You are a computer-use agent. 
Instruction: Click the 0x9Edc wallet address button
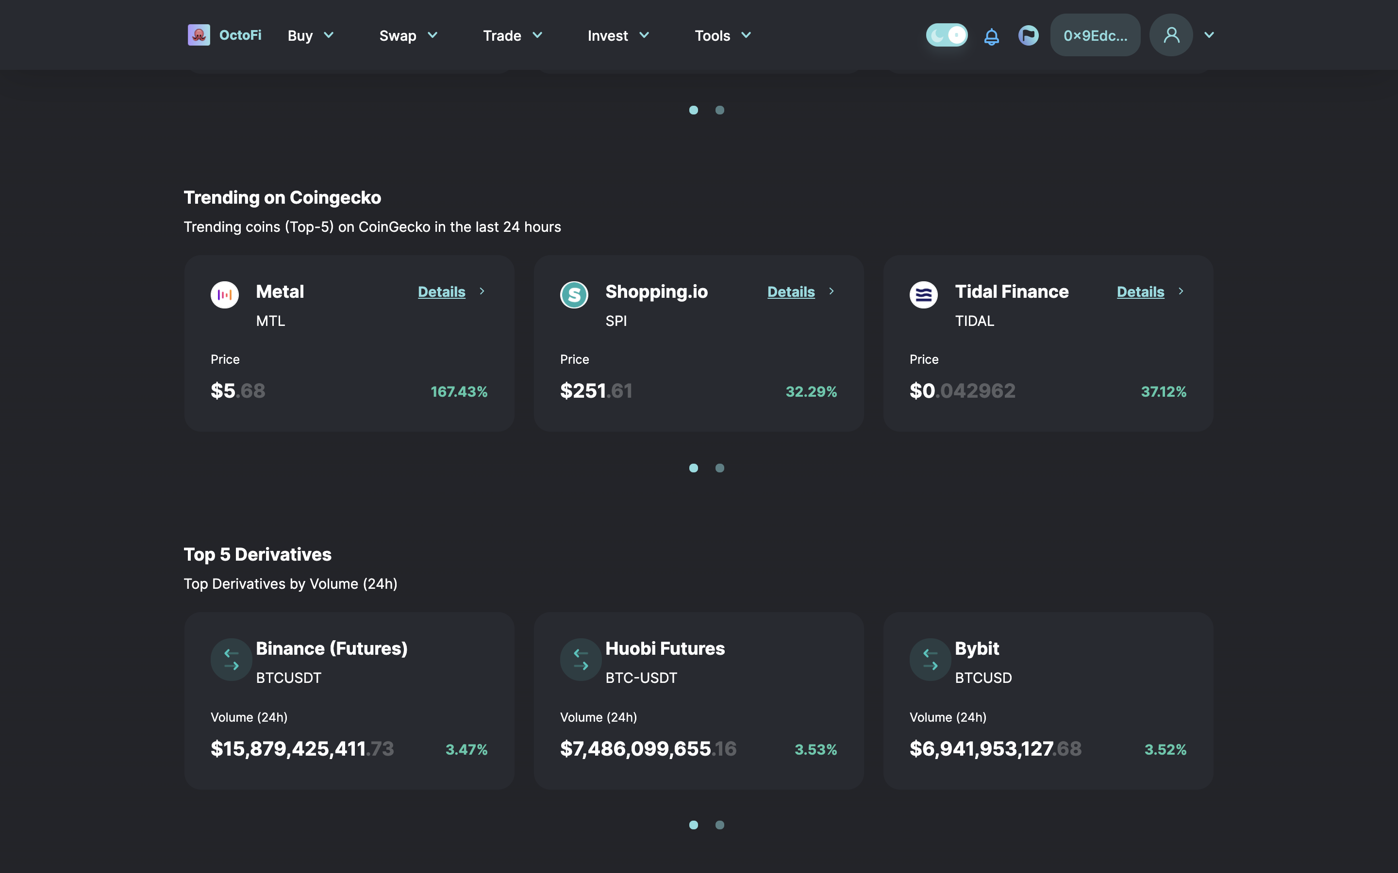(x=1095, y=36)
